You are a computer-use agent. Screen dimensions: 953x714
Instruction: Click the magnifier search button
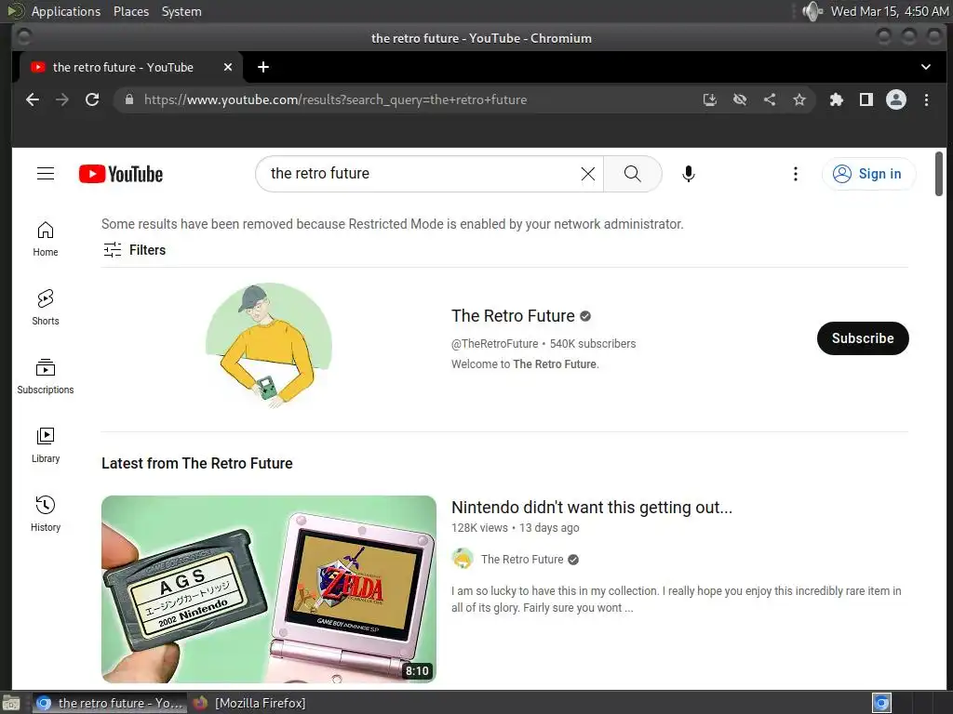632,174
